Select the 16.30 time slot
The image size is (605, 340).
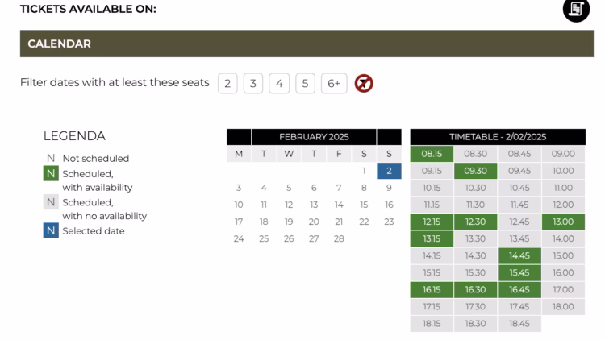tap(475, 289)
